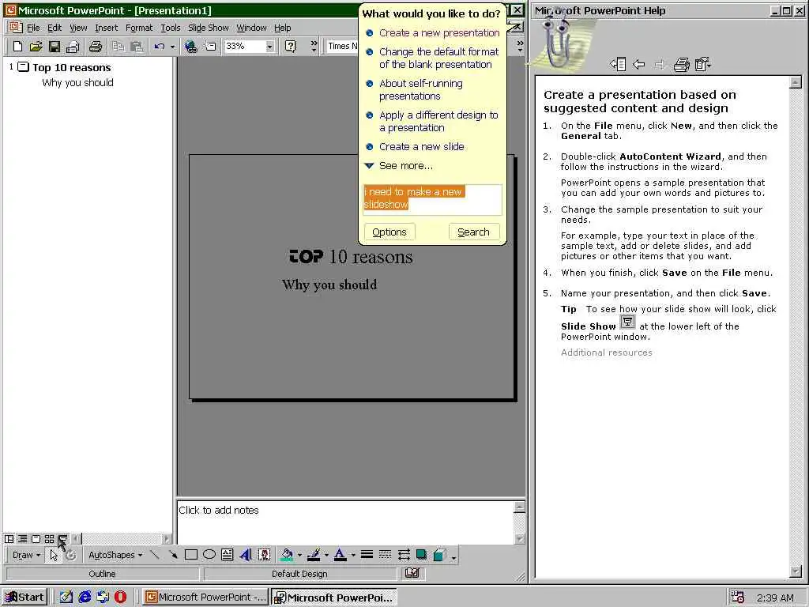Click the 'Click to add notes' pane

click(345, 522)
